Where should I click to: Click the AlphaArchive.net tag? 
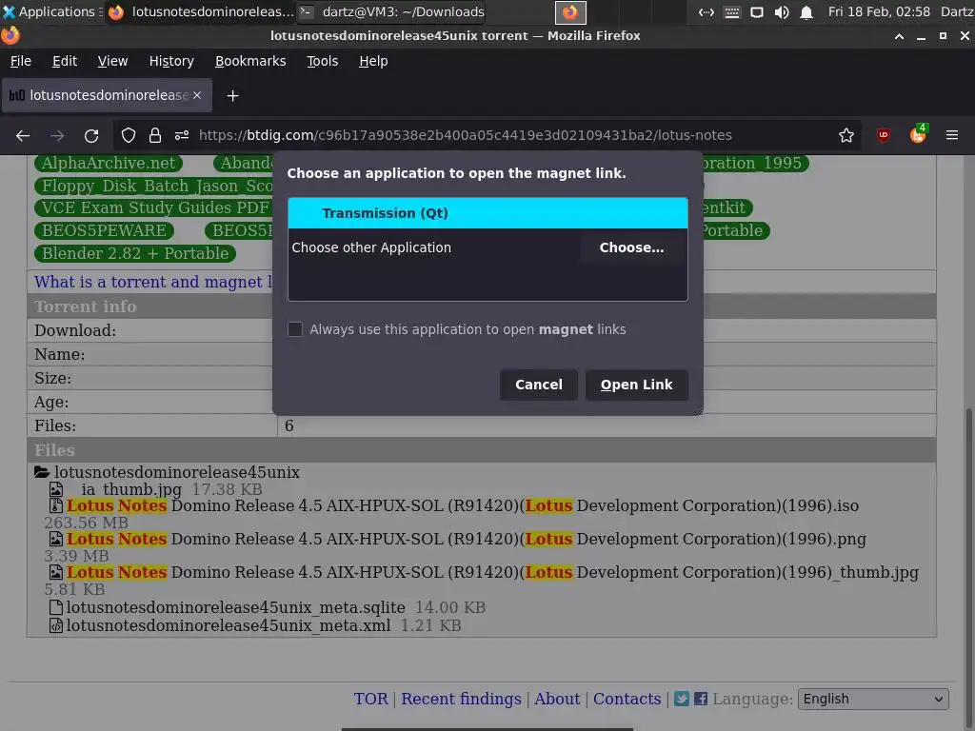pos(109,163)
